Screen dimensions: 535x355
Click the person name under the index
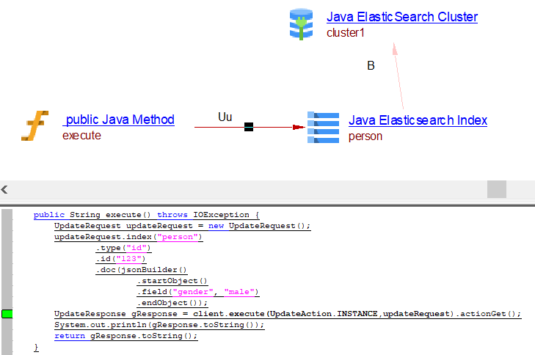point(365,136)
